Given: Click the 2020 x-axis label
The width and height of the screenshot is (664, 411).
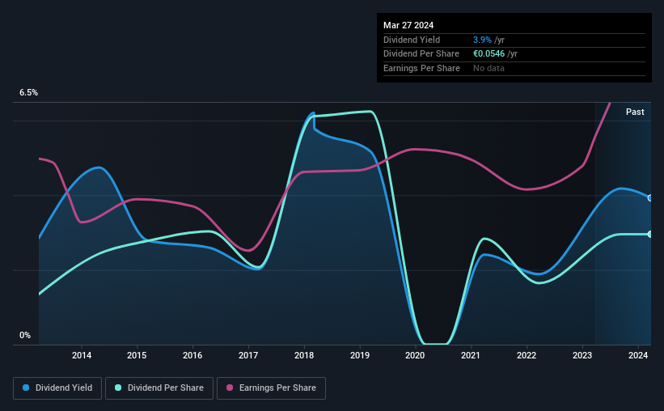Looking at the screenshot, I should click(415, 355).
